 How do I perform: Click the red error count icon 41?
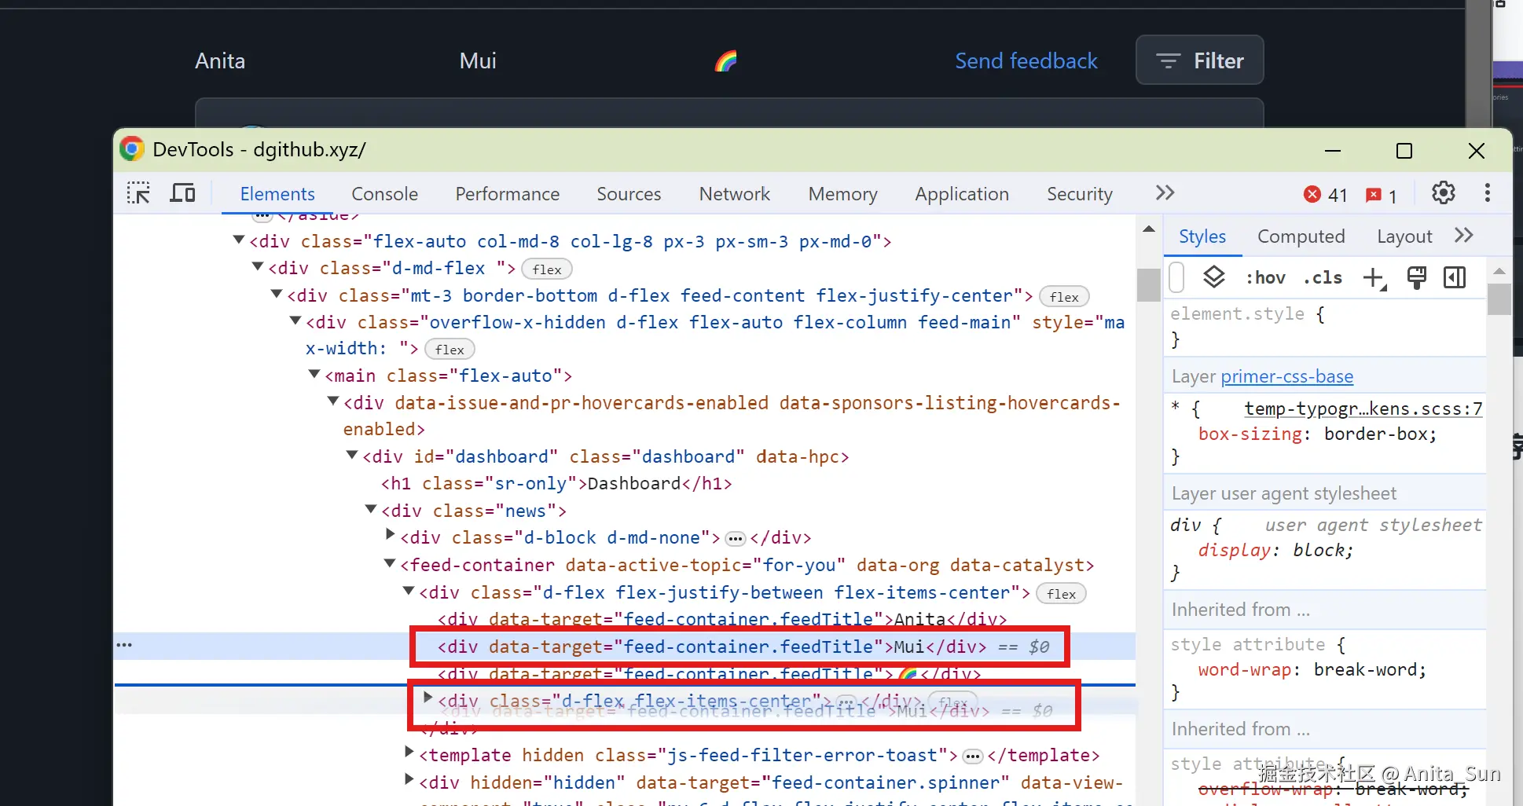1312,194
